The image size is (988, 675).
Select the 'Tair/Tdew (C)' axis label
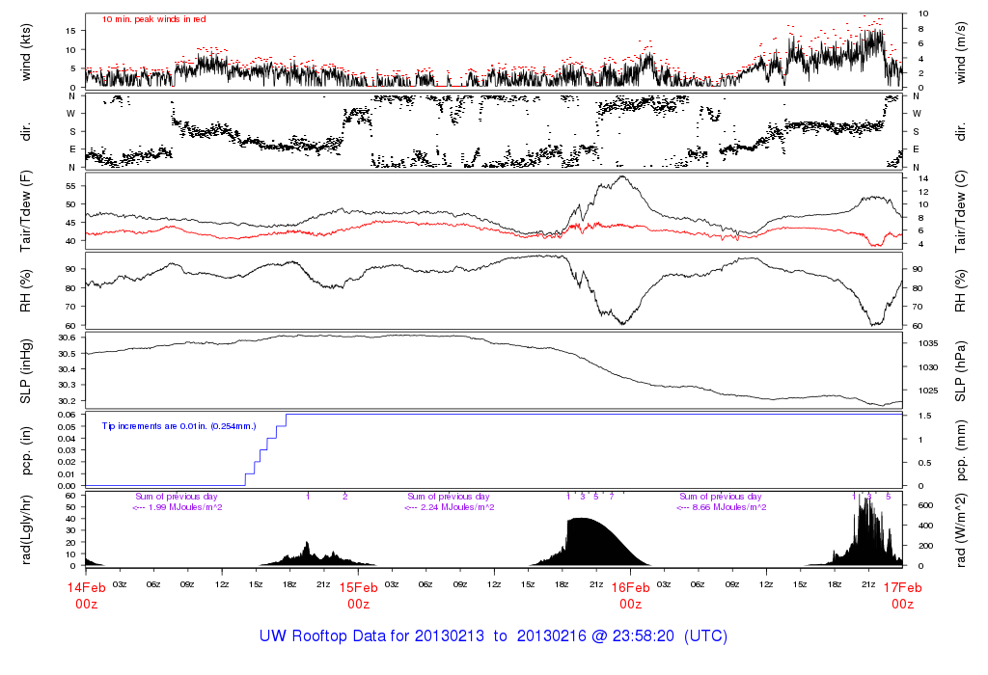[x=961, y=213]
